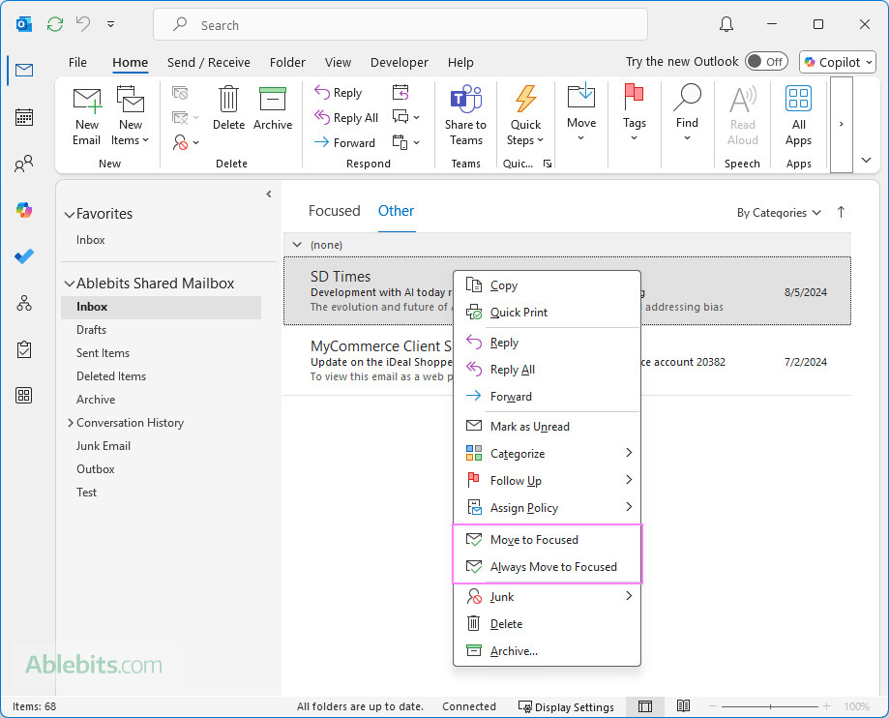Image resolution: width=889 pixels, height=718 pixels.
Task: Open the Tags dropdown
Action: [634, 113]
